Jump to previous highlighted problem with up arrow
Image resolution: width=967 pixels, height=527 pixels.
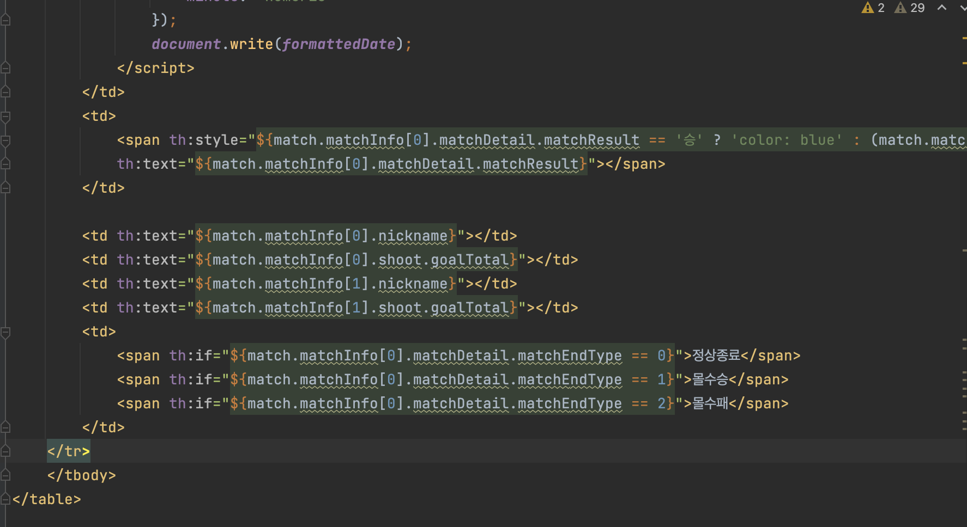(942, 8)
